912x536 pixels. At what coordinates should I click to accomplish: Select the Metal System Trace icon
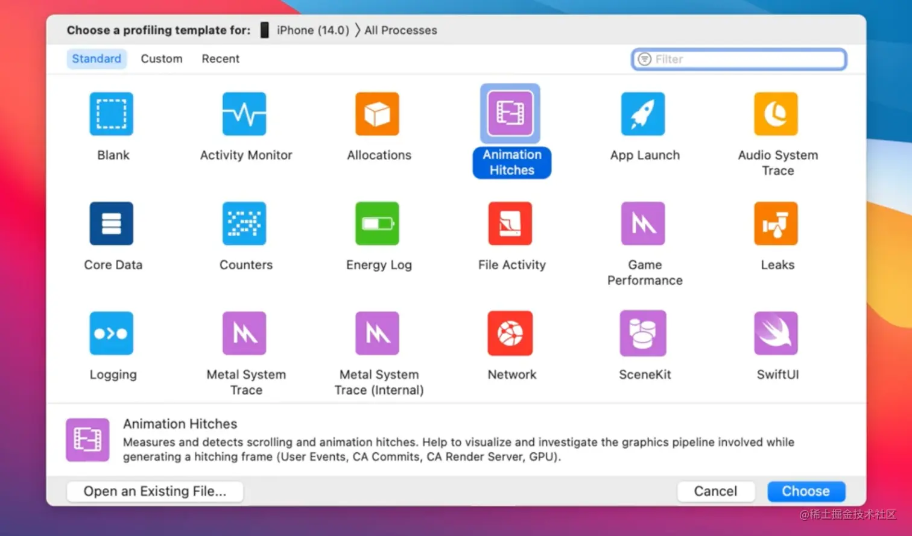click(244, 333)
